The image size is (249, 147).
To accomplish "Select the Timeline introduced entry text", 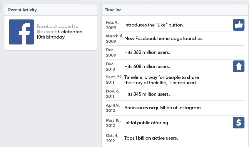I will pyautogui.click(x=162, y=80).
